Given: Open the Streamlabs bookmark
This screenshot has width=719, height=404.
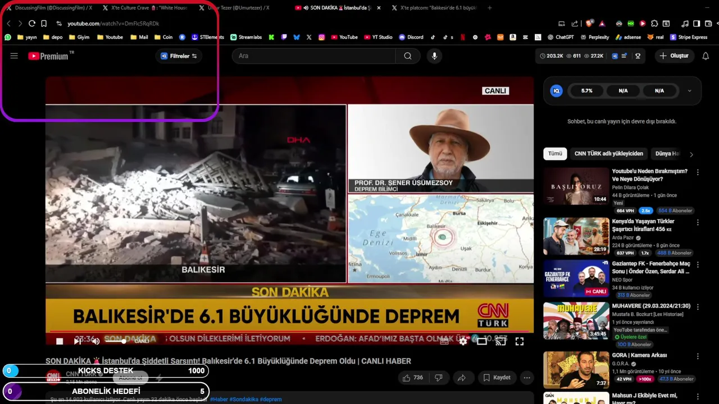Looking at the screenshot, I should [246, 37].
